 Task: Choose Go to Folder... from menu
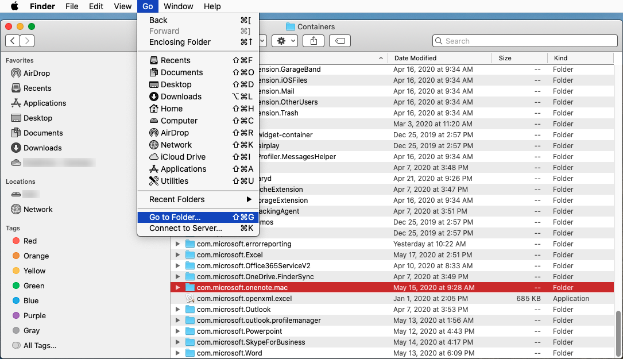[198, 217]
